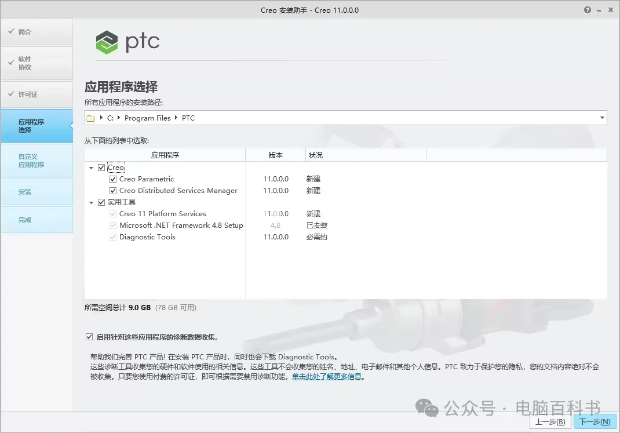
Task: Select the Creo 11 Platform Services label
Action: tap(162, 214)
